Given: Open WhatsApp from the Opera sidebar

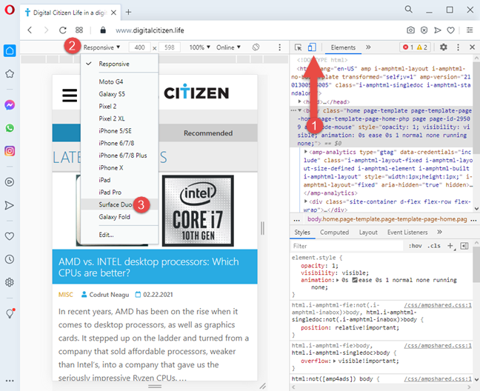Looking at the screenshot, I should pos(10,128).
